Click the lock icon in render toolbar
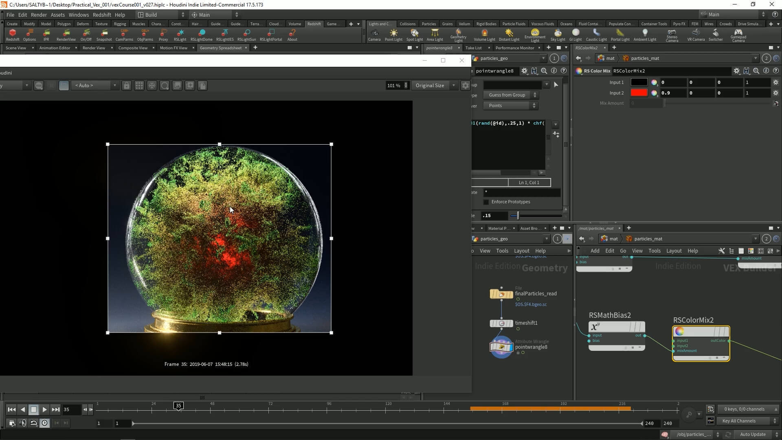This screenshot has height=440, width=782. [x=127, y=86]
